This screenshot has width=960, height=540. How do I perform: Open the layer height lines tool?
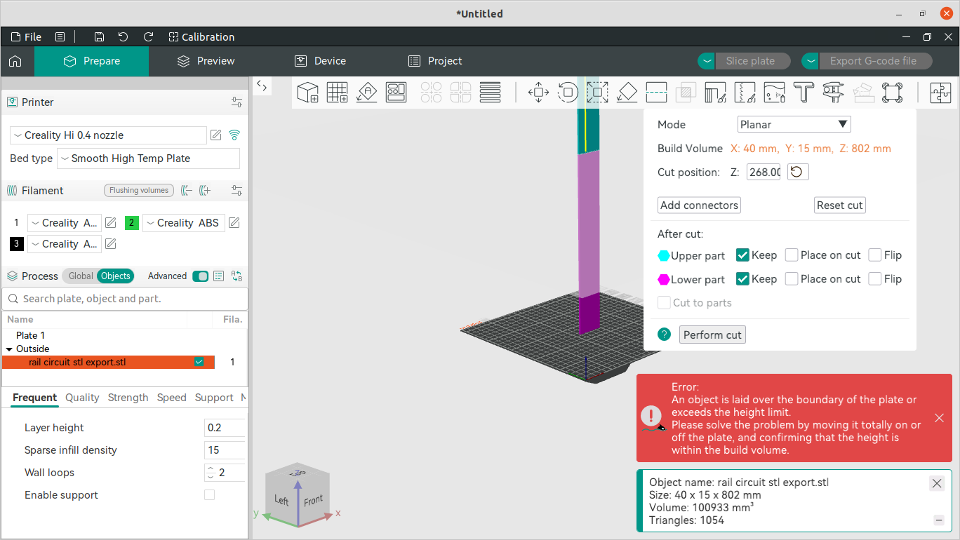(x=490, y=93)
